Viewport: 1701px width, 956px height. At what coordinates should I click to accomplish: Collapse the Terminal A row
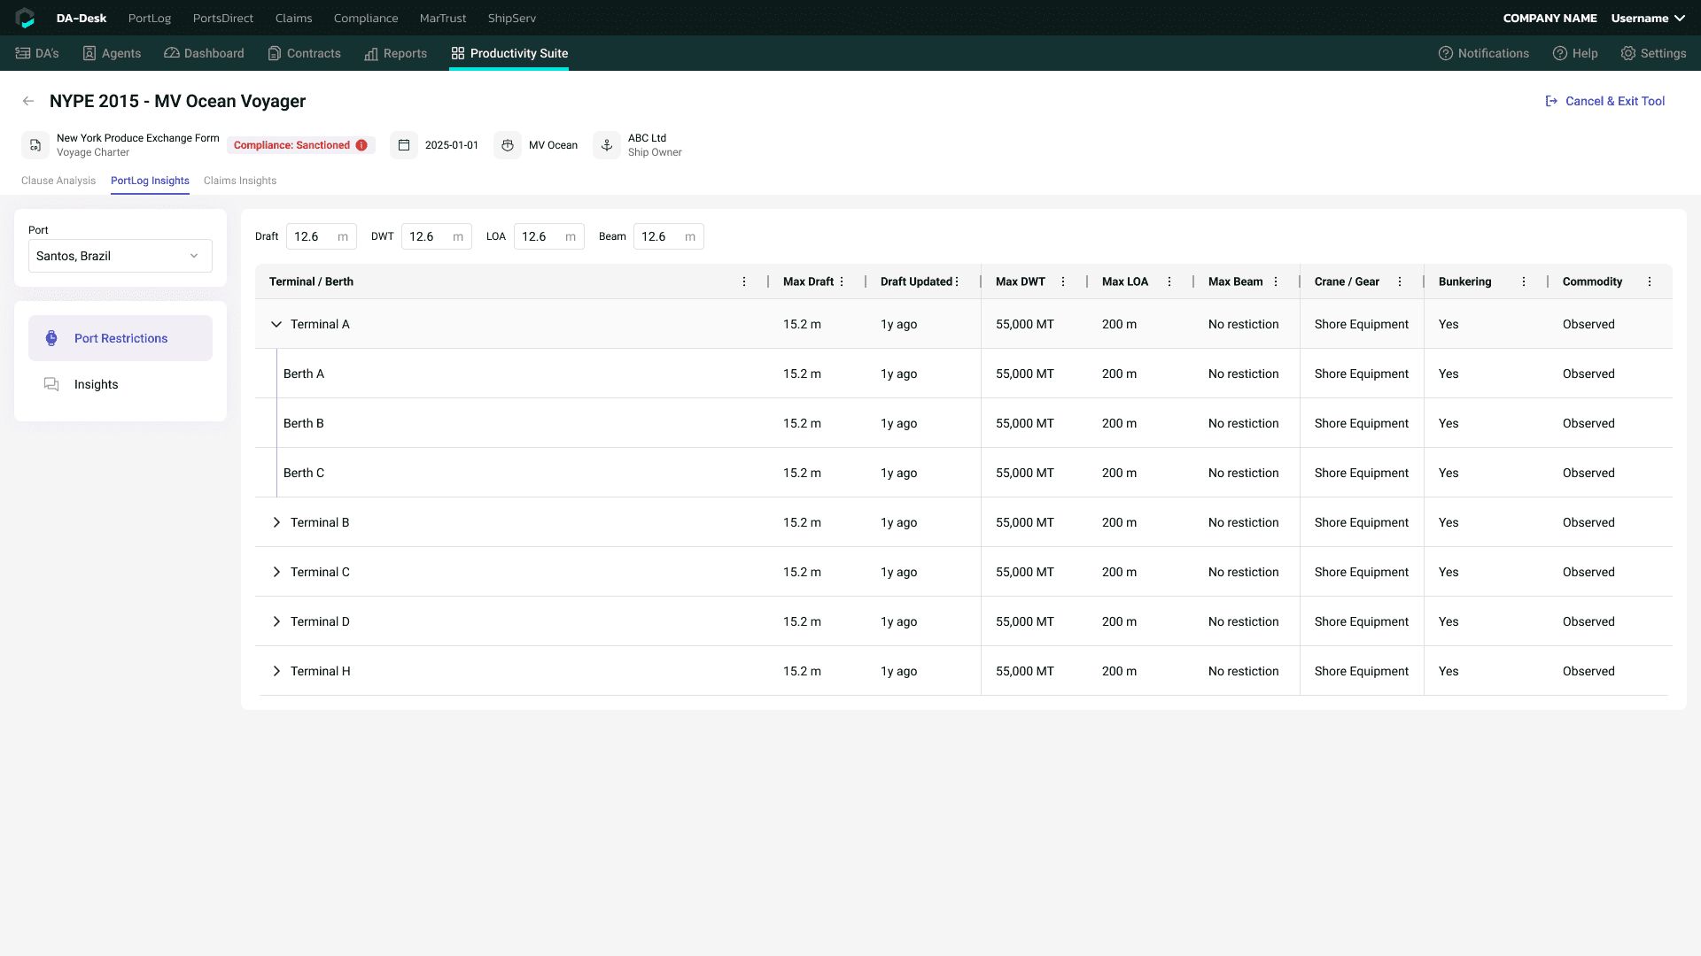(276, 324)
